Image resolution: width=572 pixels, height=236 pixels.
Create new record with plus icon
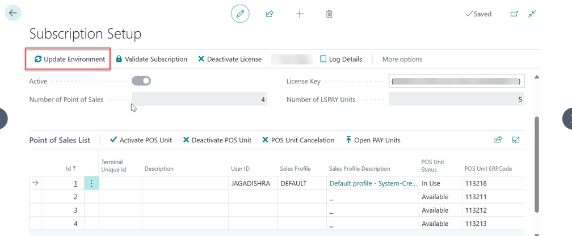click(x=300, y=14)
